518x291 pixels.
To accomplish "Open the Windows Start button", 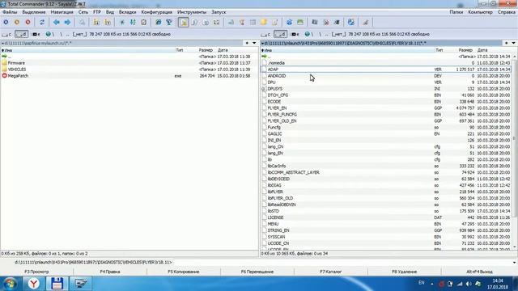I will pyautogui.click(x=10, y=284).
